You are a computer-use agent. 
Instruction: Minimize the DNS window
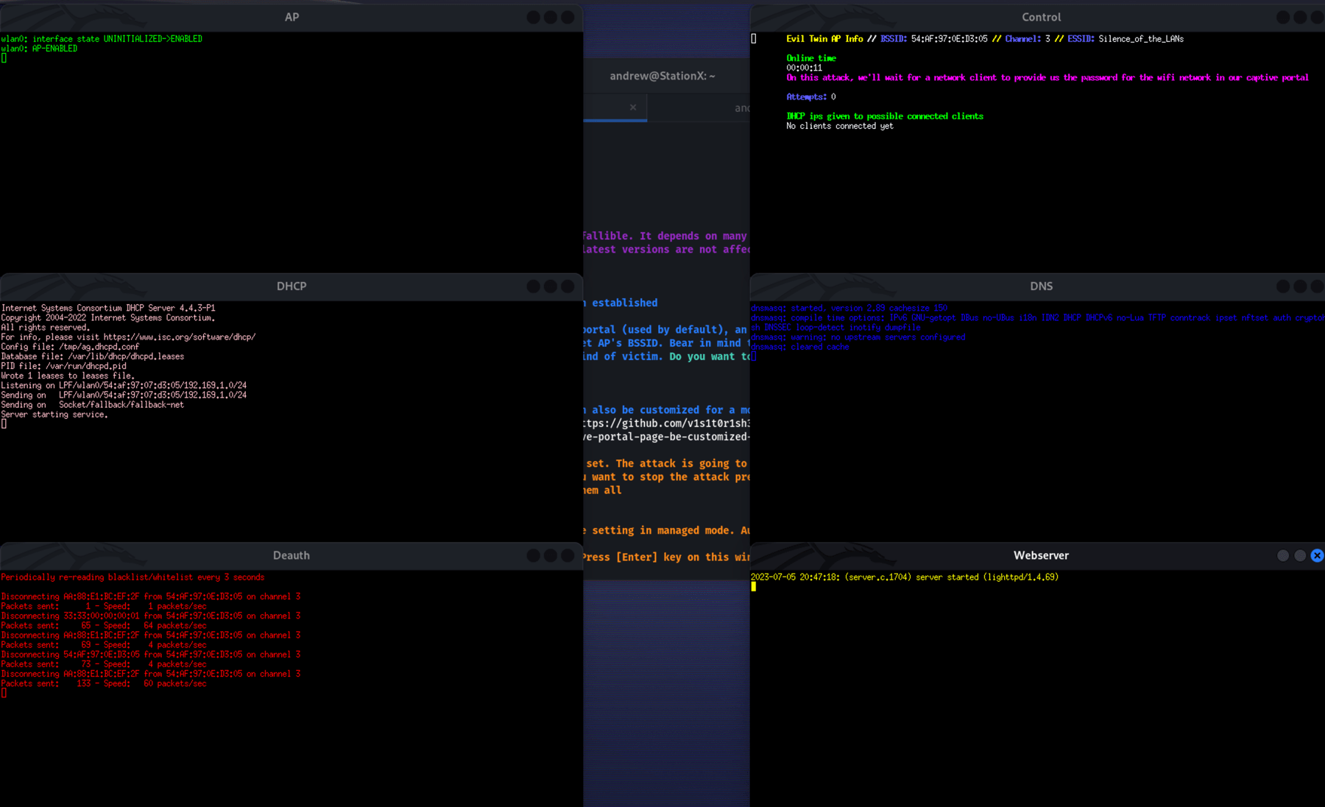point(1283,286)
